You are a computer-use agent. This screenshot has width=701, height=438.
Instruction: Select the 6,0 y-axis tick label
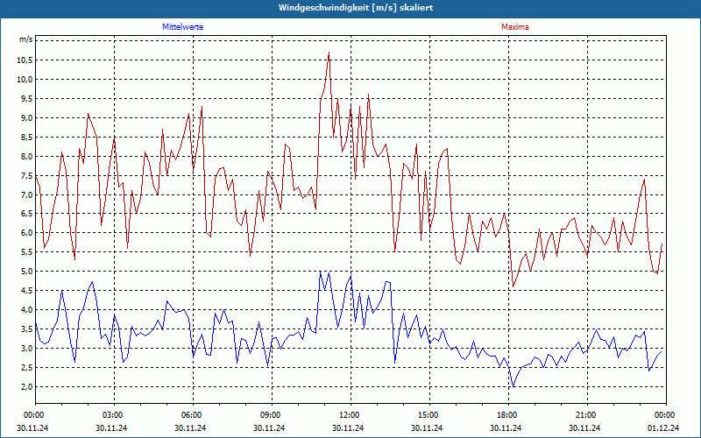(26, 233)
